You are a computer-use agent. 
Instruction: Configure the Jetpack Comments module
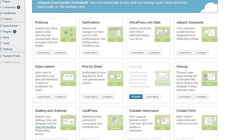click(x=201, y=52)
